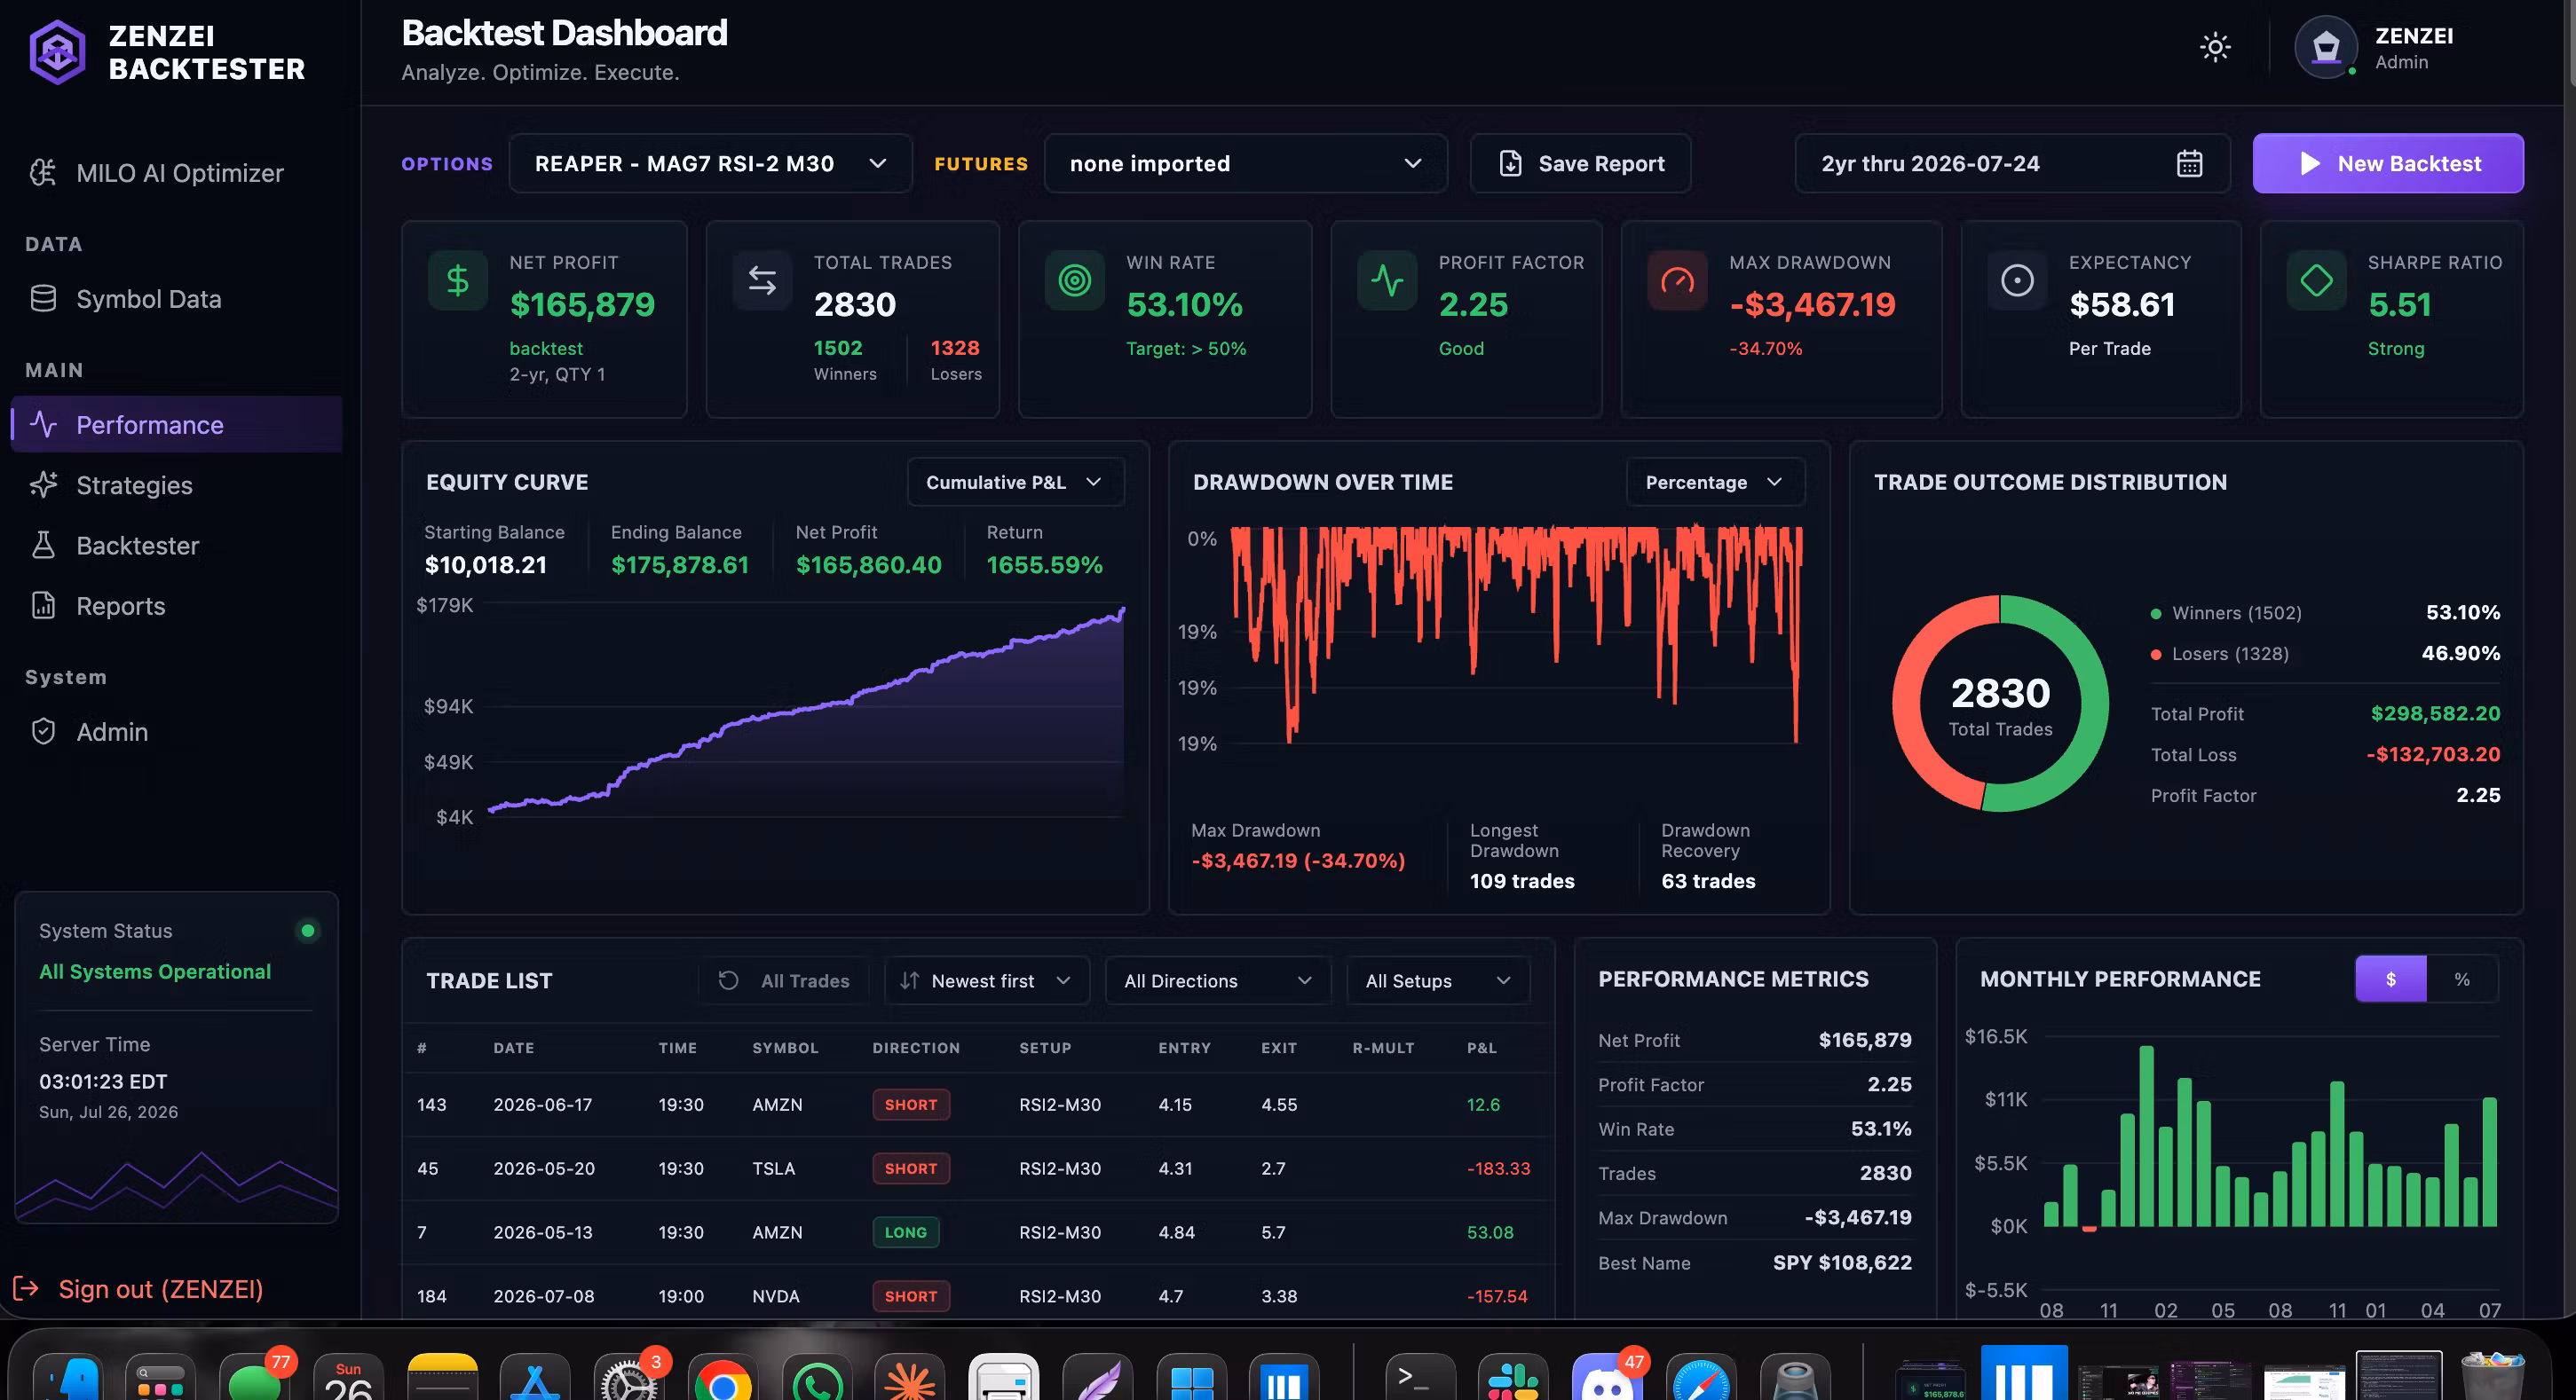Click the ZENZEI admin avatar icon

click(x=2326, y=47)
